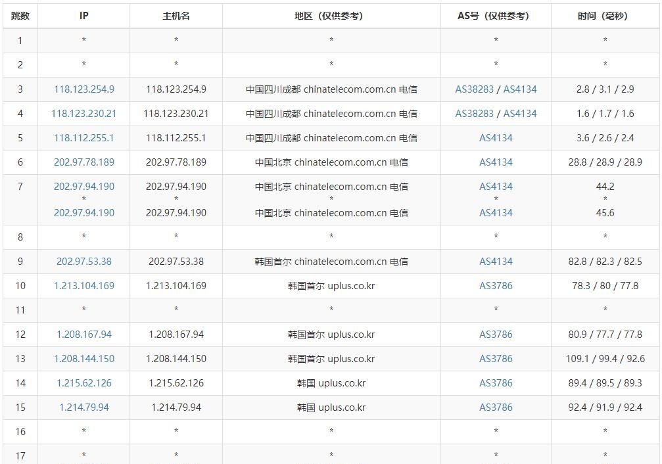Select hop 9 region 韩国首尔 chinatelecom.com.cn 电信
Image resolution: width=662 pixels, height=464 pixels.
[331, 262]
